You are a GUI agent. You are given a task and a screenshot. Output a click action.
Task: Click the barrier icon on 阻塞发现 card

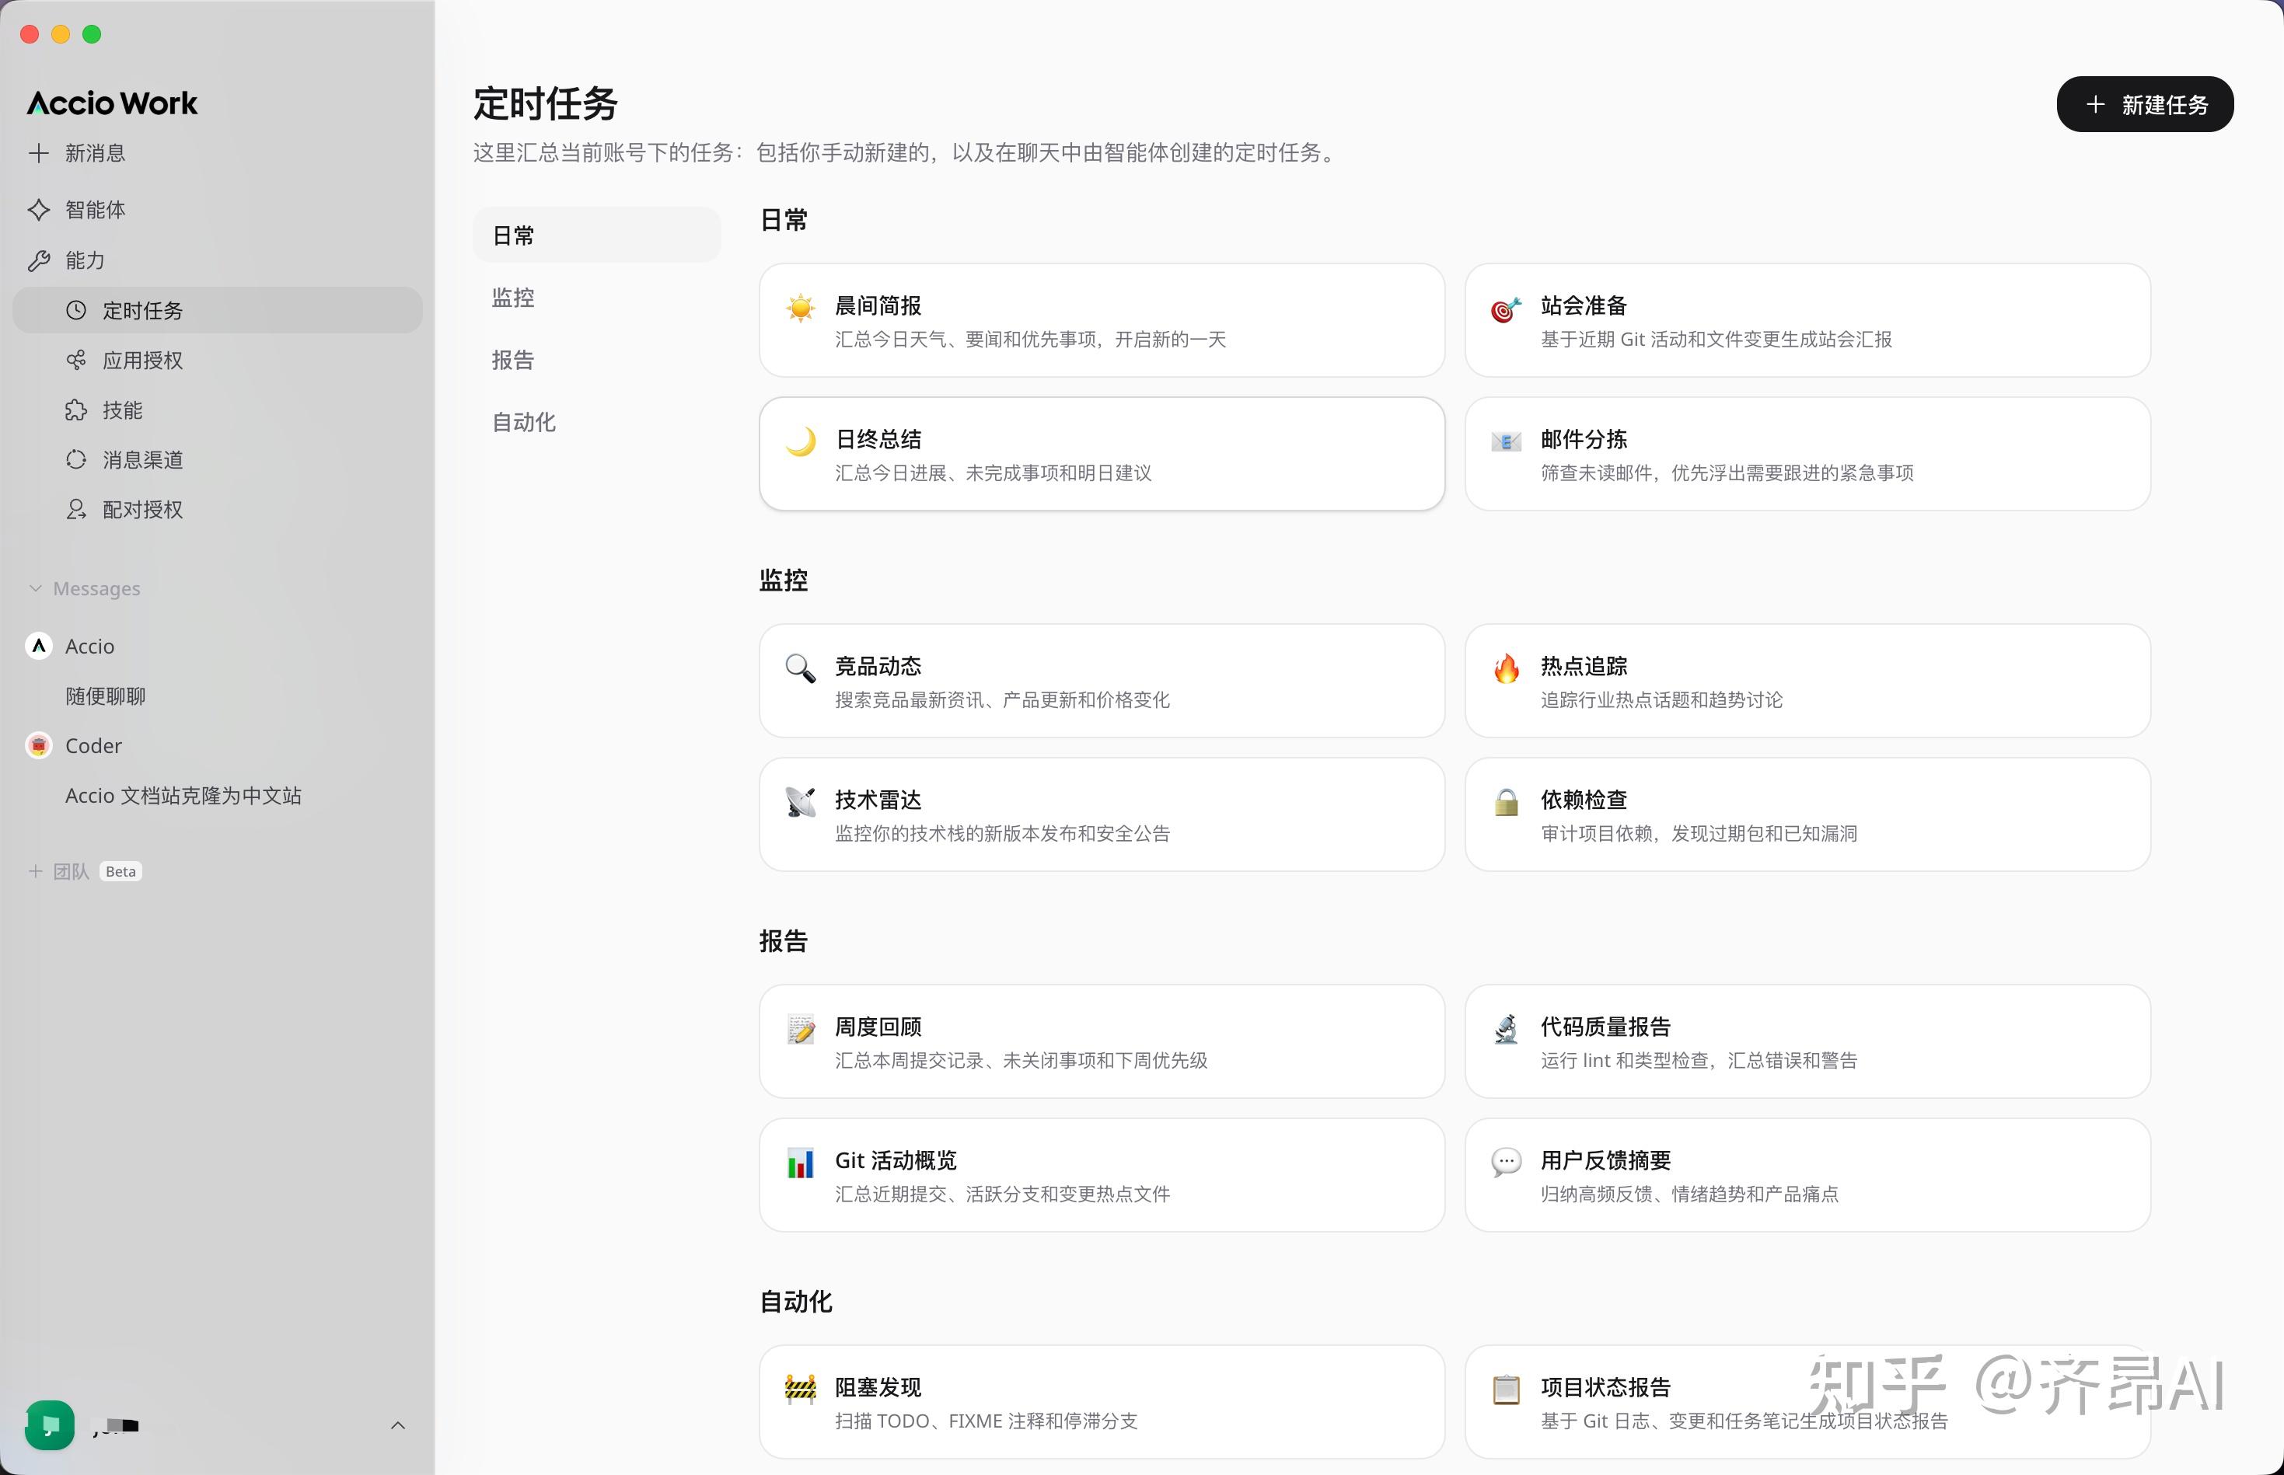[800, 1389]
